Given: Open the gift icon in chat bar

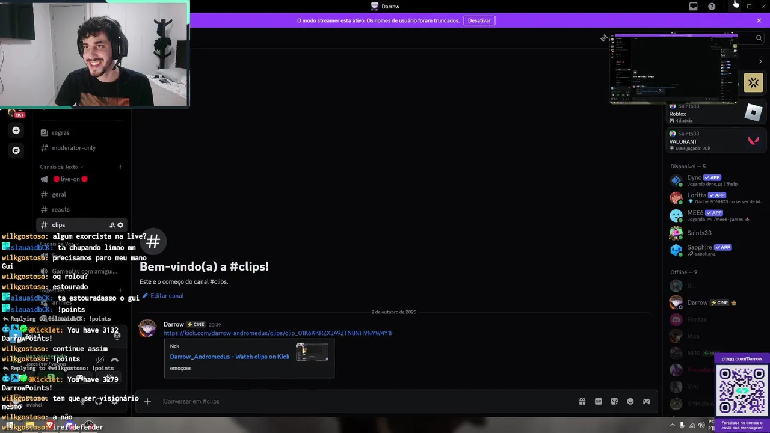Looking at the screenshot, I should pos(582,401).
